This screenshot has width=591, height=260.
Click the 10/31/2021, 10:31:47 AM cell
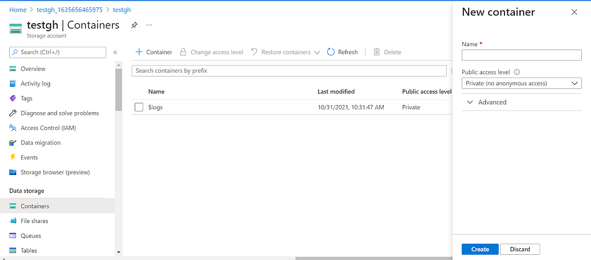click(x=351, y=107)
